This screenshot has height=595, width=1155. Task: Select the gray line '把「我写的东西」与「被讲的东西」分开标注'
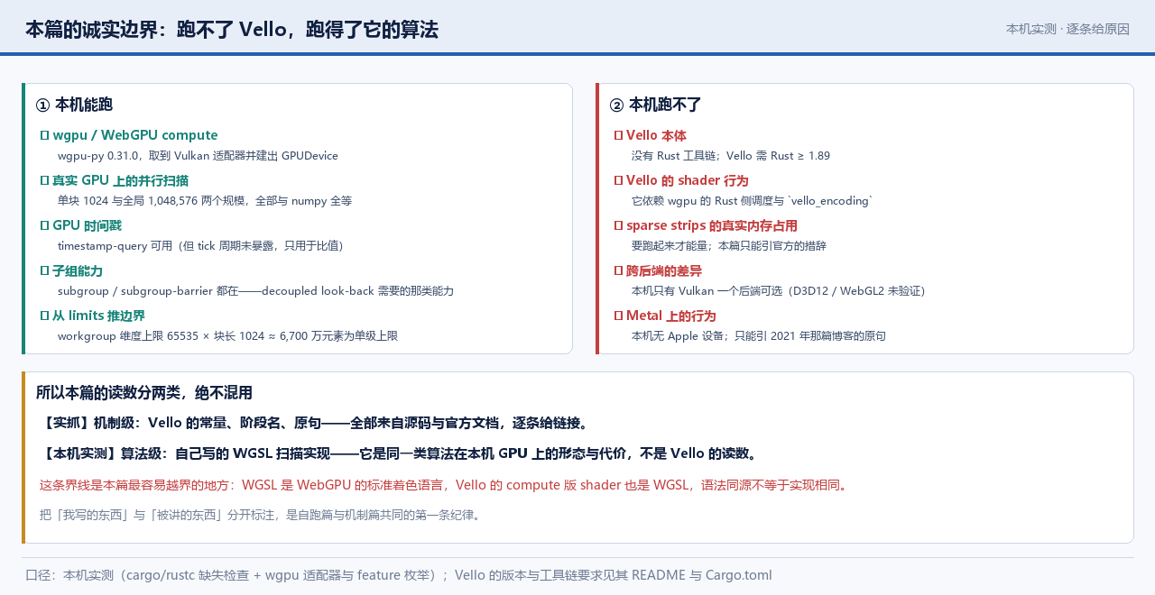(262, 515)
